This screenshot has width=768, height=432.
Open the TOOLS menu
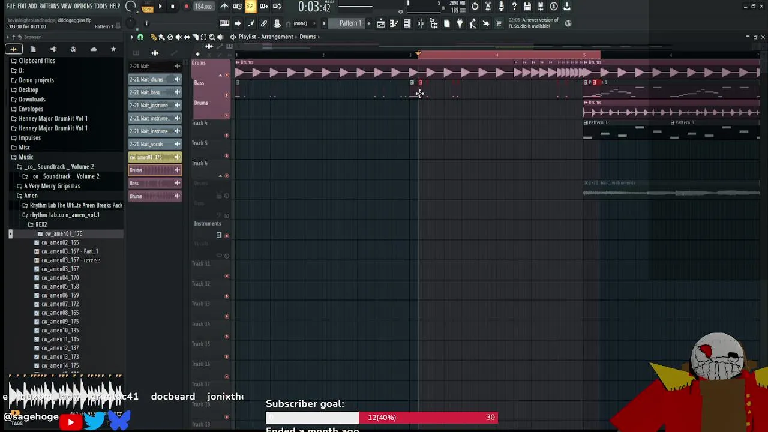(101, 7)
